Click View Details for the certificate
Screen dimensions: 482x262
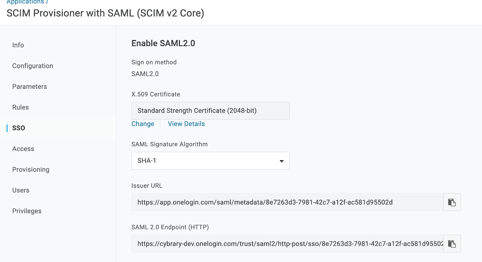point(186,124)
